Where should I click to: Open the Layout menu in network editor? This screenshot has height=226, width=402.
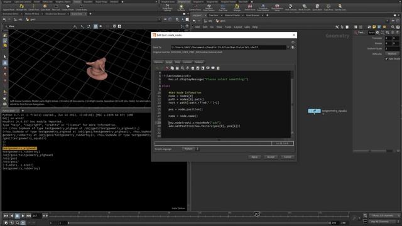click(238, 27)
